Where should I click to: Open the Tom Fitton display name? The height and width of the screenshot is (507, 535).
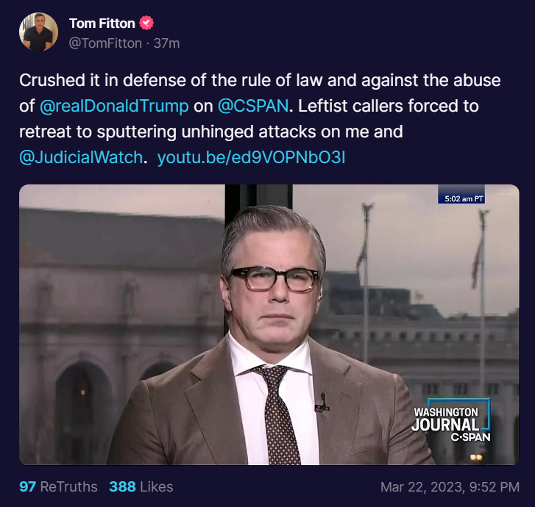(102, 24)
